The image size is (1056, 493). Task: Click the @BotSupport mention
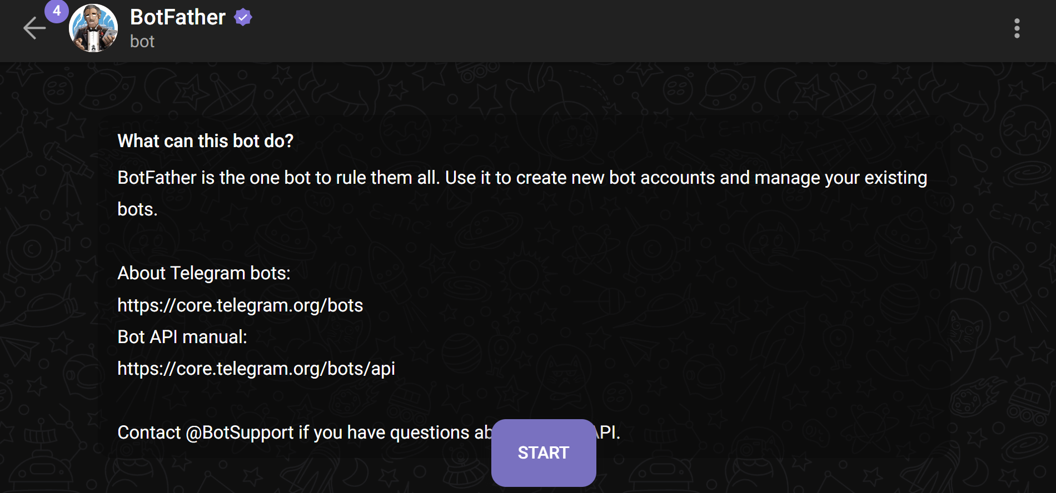[240, 432]
